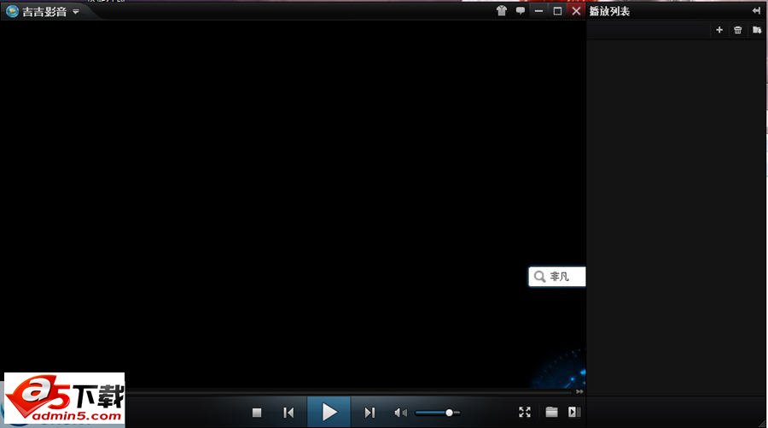Image resolution: width=768 pixels, height=428 pixels.
Task: Click the magnifier search icon
Action: pyautogui.click(x=539, y=277)
